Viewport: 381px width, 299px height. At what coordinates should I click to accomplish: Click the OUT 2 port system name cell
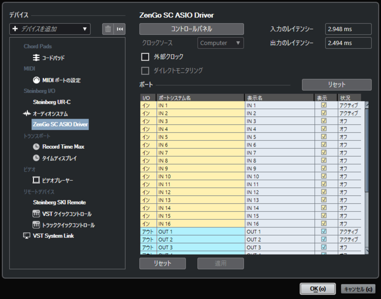pos(200,240)
